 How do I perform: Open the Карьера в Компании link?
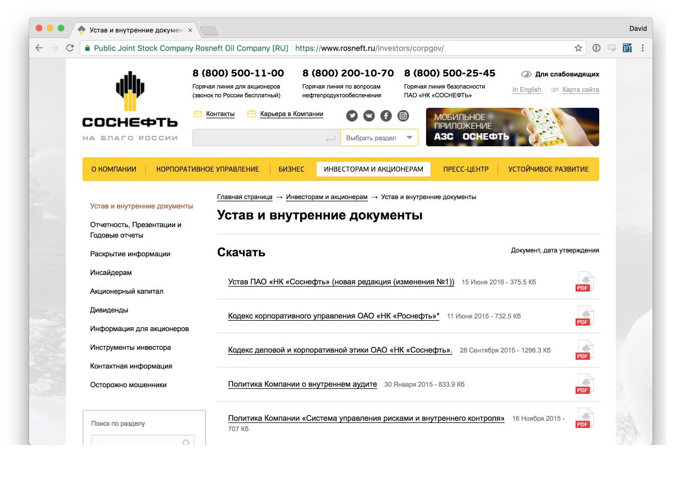(x=292, y=114)
